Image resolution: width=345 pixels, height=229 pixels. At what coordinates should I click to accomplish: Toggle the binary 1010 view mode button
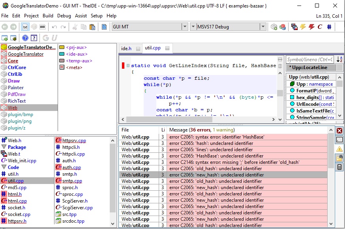coord(43,27)
